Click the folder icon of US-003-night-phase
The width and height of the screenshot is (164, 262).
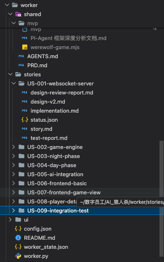21,156
